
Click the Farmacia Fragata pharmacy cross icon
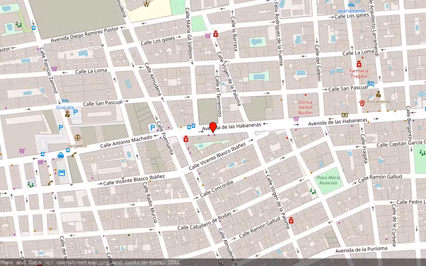coord(359,64)
